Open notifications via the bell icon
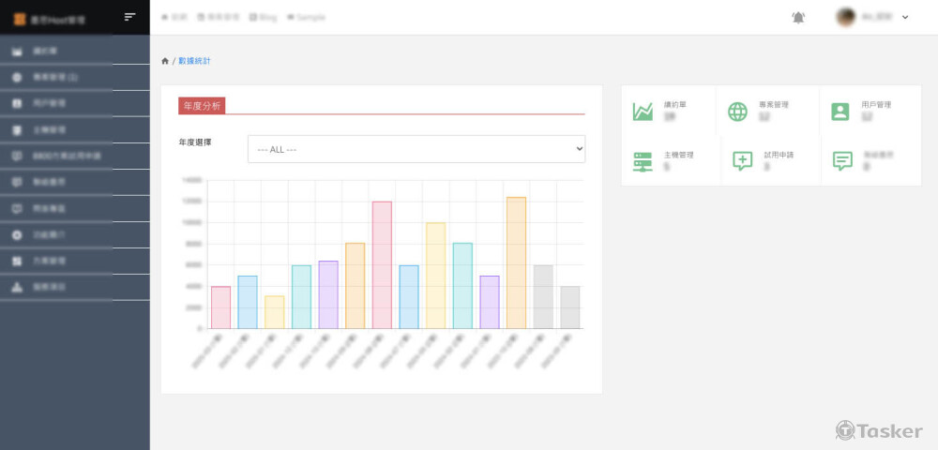The width and height of the screenshot is (938, 450). (x=798, y=17)
